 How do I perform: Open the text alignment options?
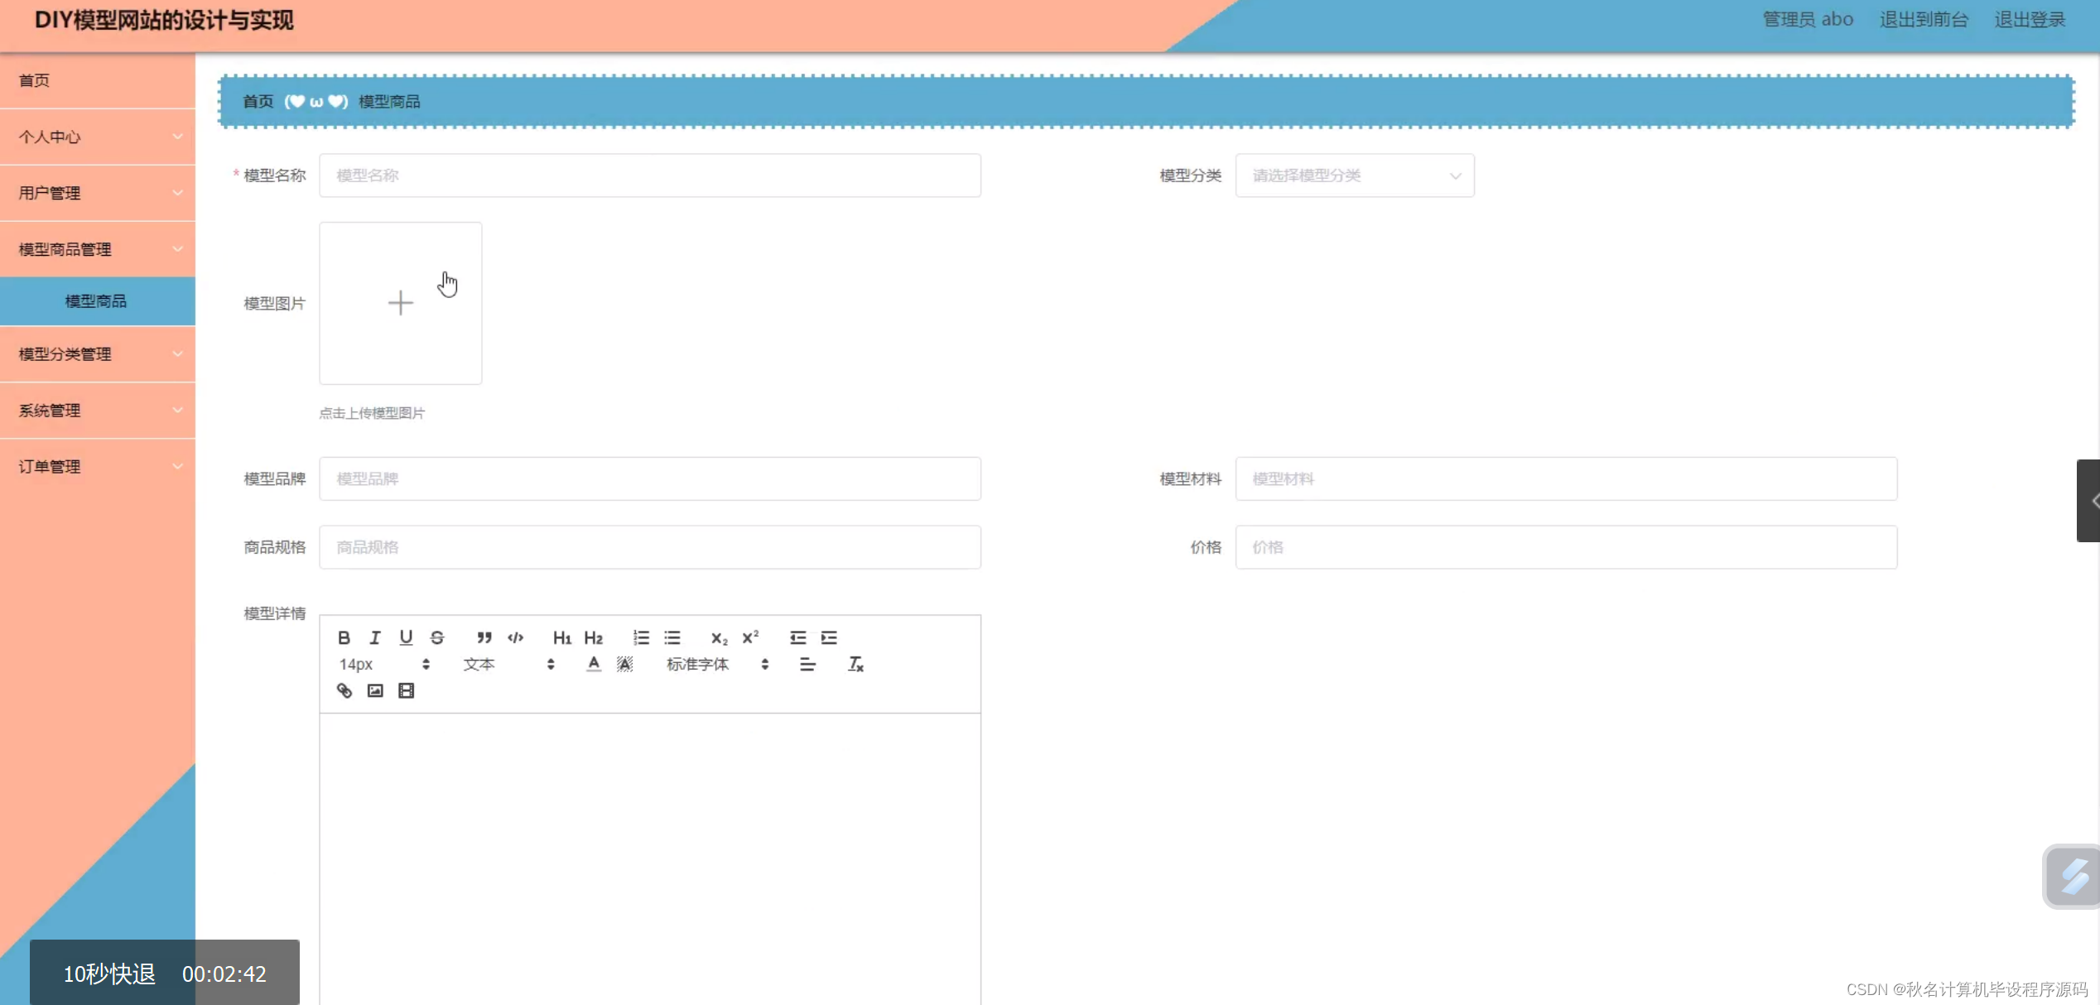pyautogui.click(x=807, y=664)
